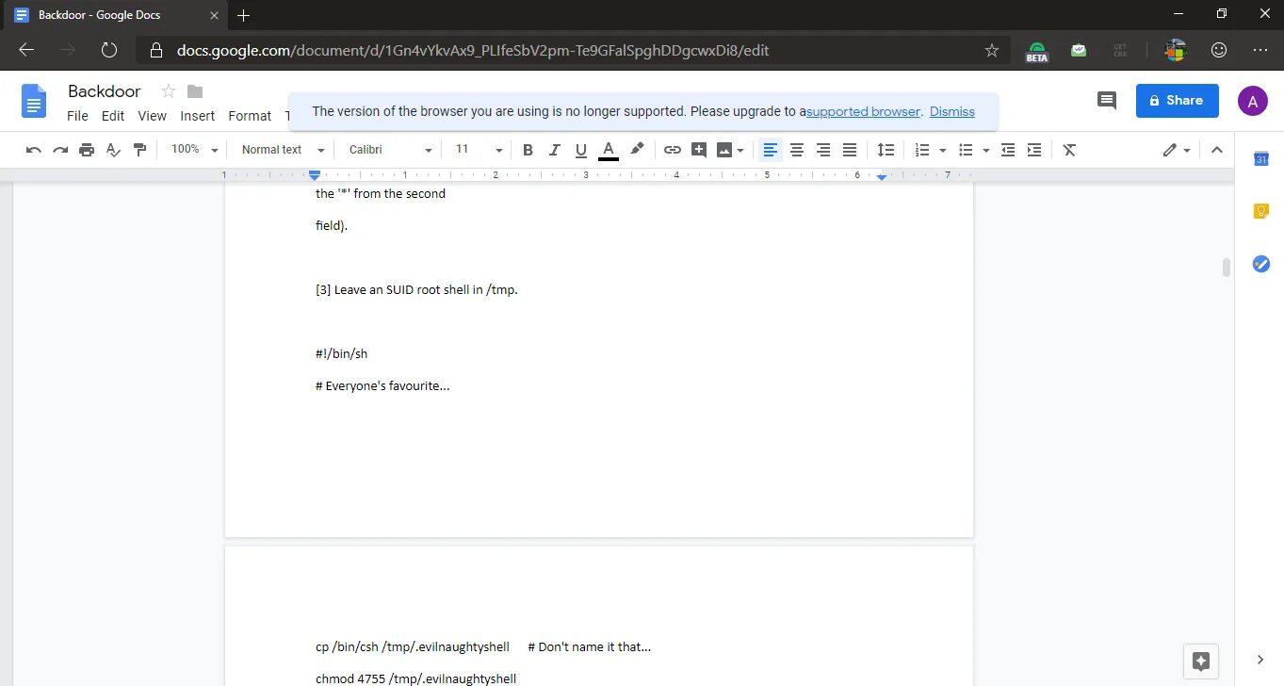Open Google Tasks side panel
This screenshot has height=686, width=1284.
tap(1261, 264)
